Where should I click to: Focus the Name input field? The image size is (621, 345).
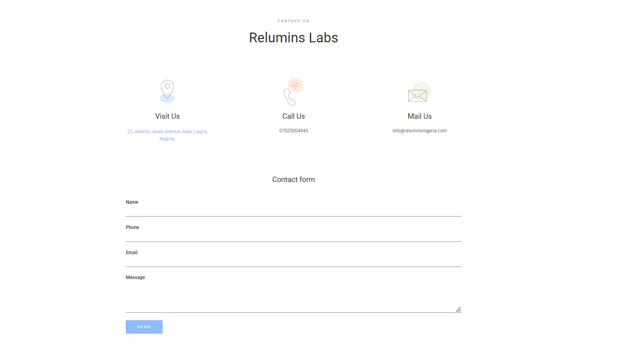click(x=293, y=211)
